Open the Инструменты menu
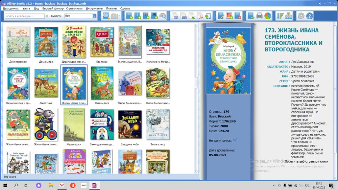The width and height of the screenshot is (338, 190). click(x=94, y=8)
